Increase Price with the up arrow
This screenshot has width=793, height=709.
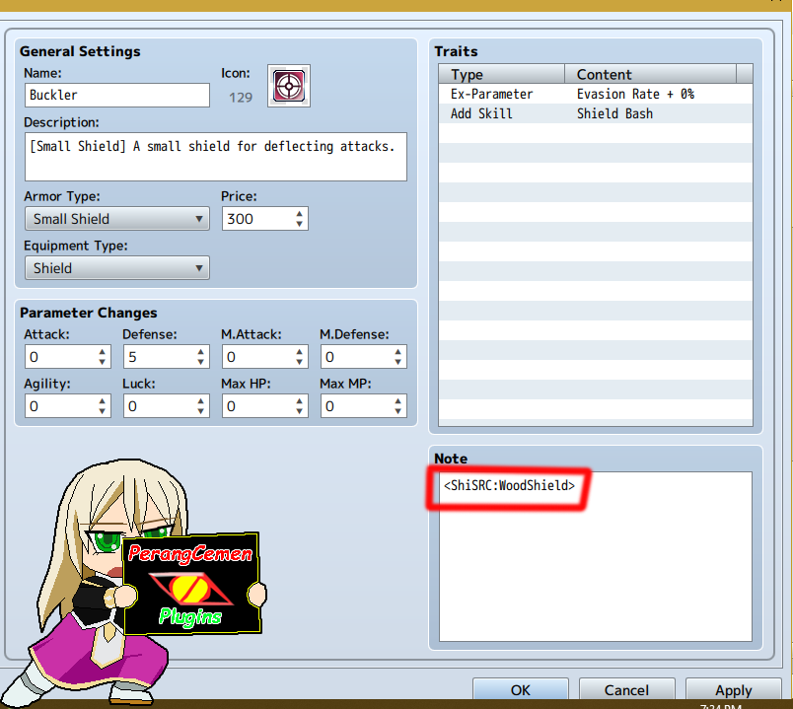coord(300,214)
